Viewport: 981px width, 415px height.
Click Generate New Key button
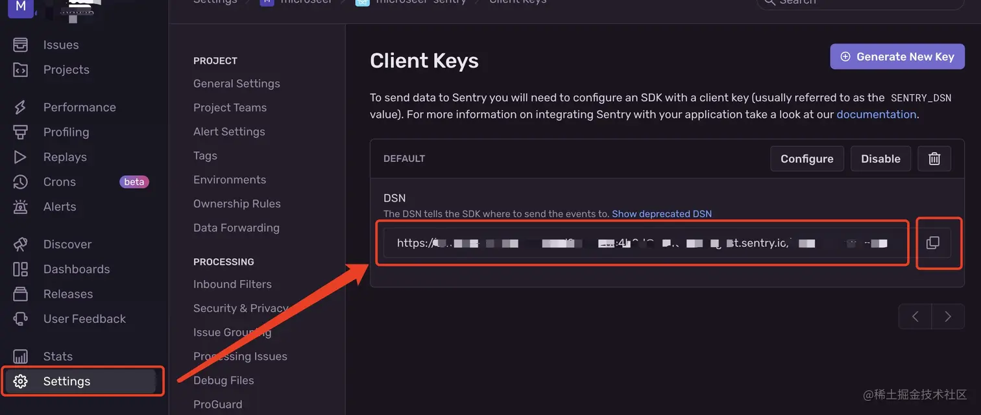(x=897, y=56)
